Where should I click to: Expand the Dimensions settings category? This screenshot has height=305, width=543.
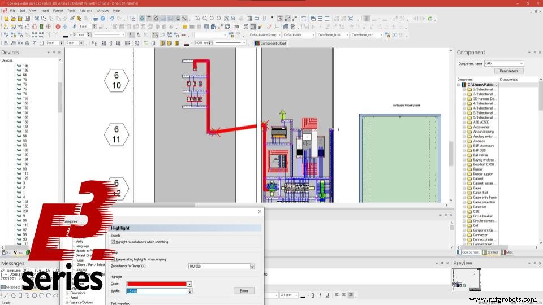coord(67,293)
